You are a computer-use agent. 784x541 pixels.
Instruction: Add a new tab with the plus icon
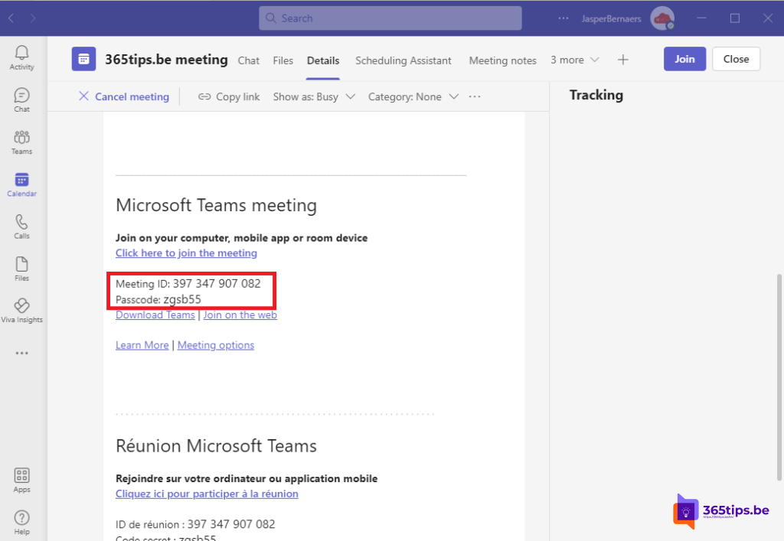pyautogui.click(x=623, y=59)
